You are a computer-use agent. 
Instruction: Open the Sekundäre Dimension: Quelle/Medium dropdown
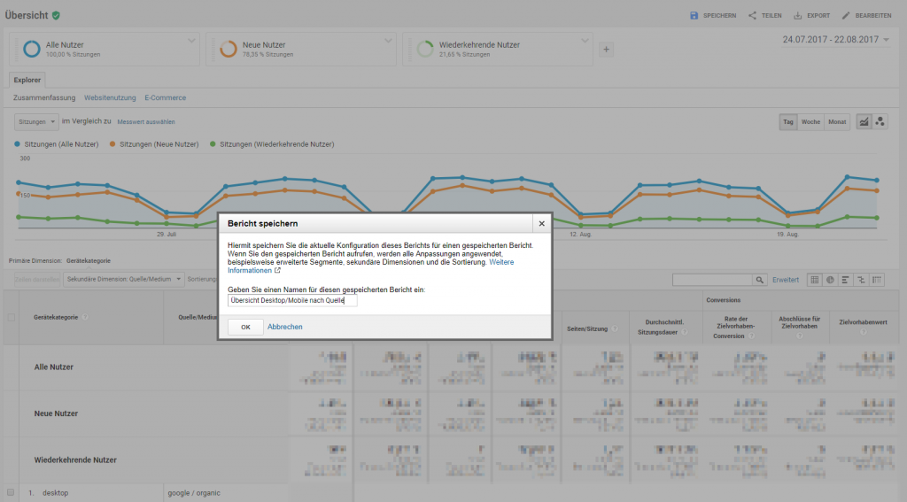[x=124, y=280]
